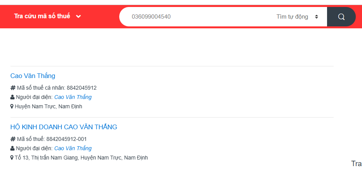Click representative link under HỘ KINH DOANH result
362x170 pixels.
coord(73,148)
